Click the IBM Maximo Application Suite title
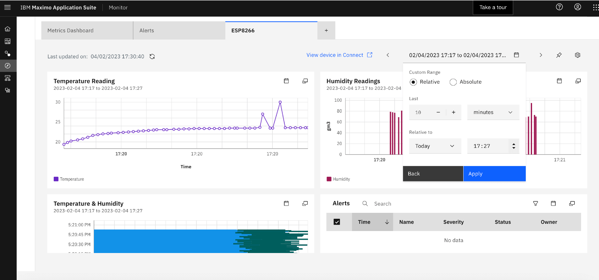The height and width of the screenshot is (280, 599). [58, 8]
